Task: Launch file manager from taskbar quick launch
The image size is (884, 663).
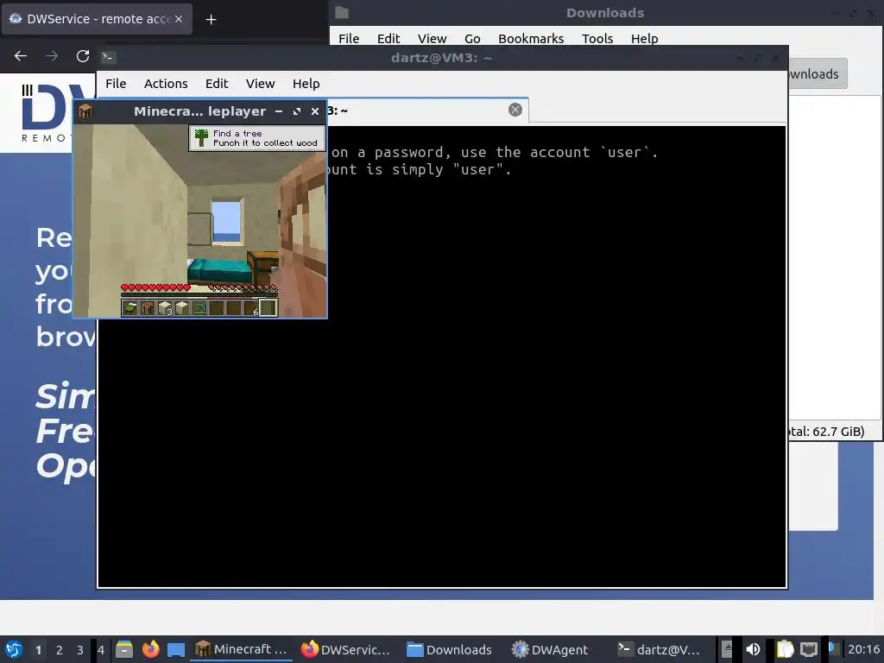Action: 124,649
